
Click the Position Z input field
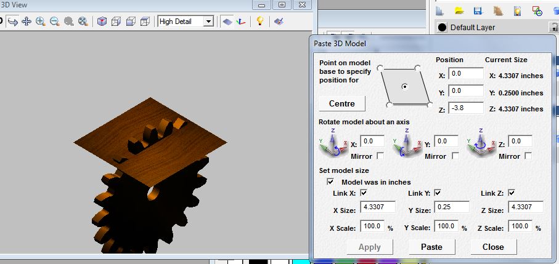(466, 108)
